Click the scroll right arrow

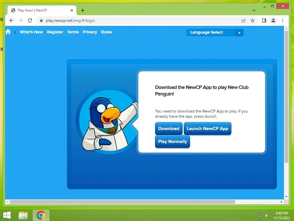(282, 202)
